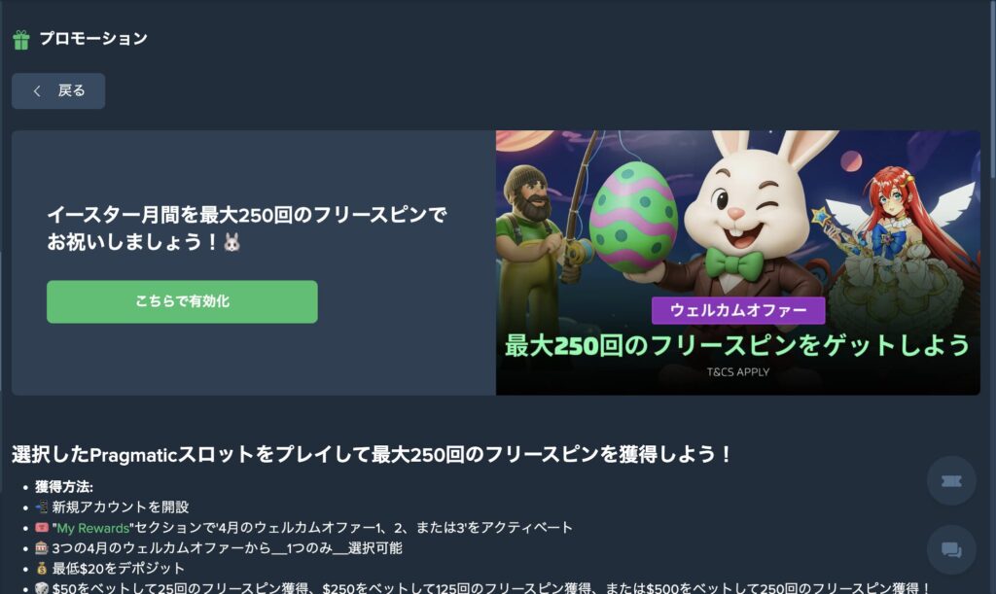Open the floating ticket coupon icon
Viewport: 996px width, 594px height.
pyautogui.click(x=951, y=481)
